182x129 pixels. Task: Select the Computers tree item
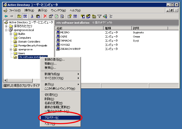(x=25, y=38)
